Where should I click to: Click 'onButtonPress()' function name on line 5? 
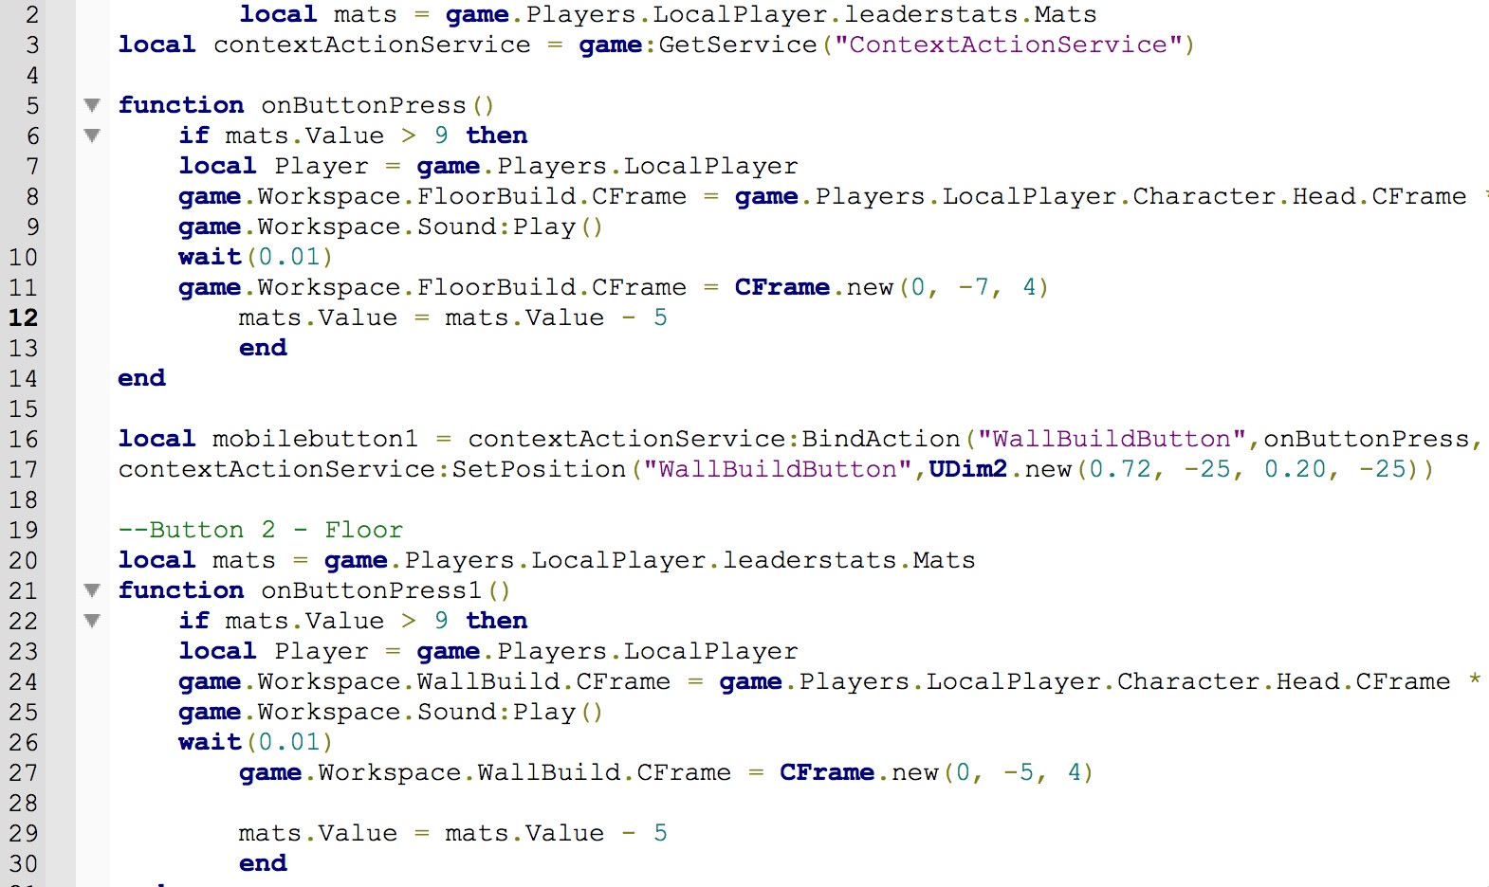click(377, 105)
